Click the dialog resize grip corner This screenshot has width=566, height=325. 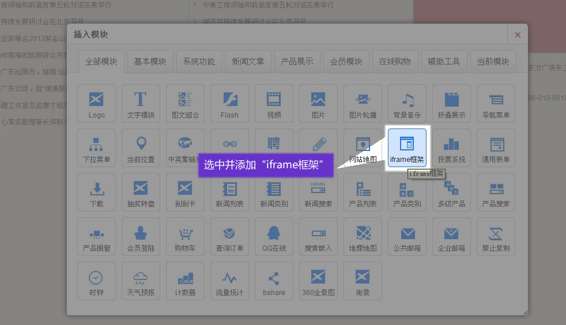coord(525,312)
